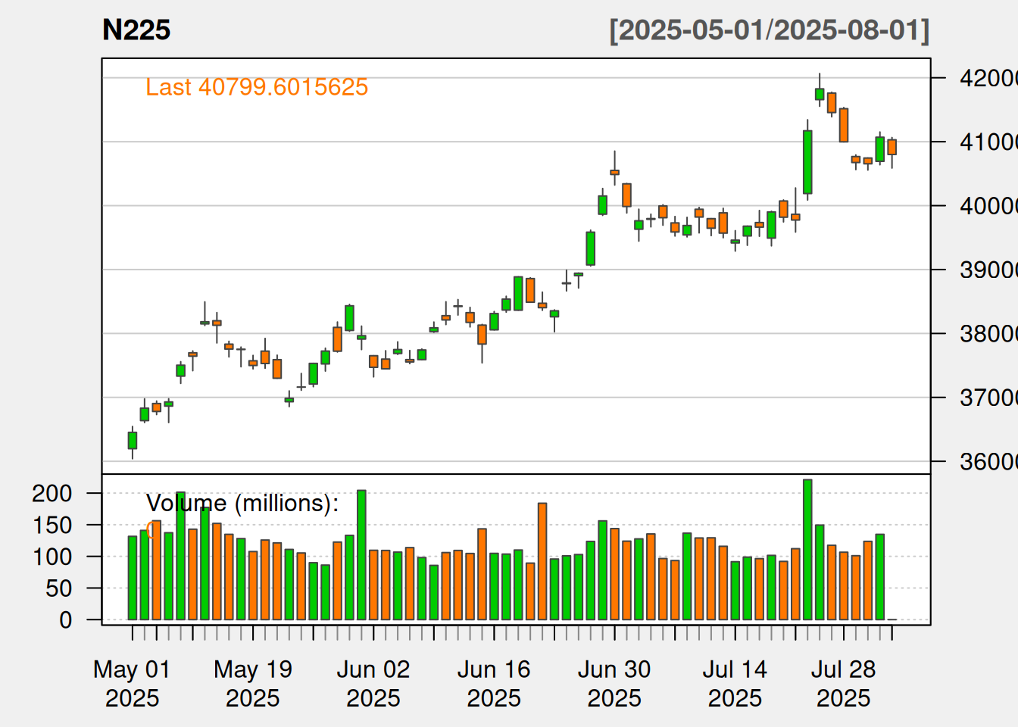Click the small orange circle marker in volume panel
The height and width of the screenshot is (727, 1018).
152,530
